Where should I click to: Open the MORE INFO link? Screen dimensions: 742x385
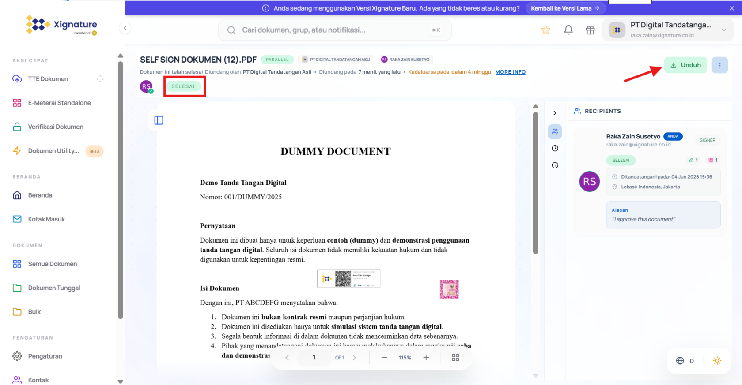click(x=510, y=72)
